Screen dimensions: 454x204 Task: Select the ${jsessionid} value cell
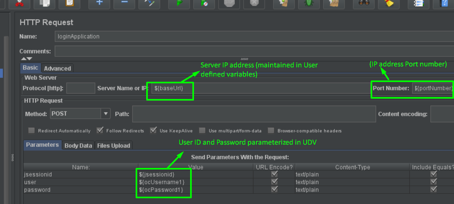click(196, 175)
